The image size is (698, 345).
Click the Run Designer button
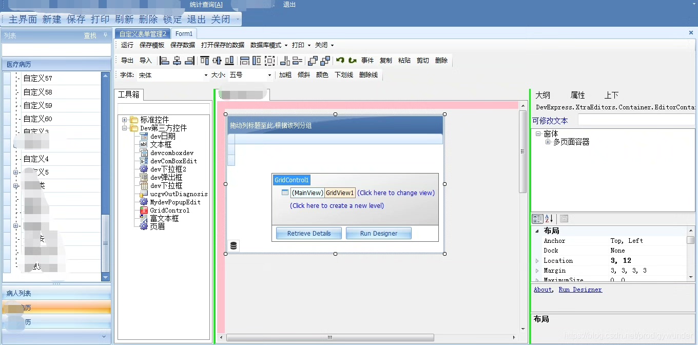click(379, 233)
